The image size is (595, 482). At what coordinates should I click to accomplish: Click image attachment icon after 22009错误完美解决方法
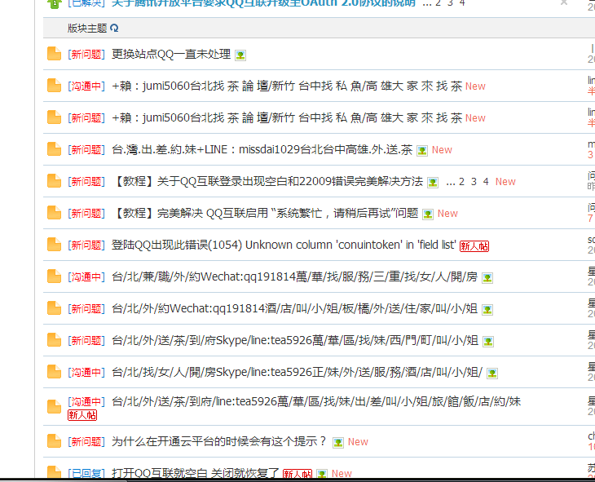(433, 183)
